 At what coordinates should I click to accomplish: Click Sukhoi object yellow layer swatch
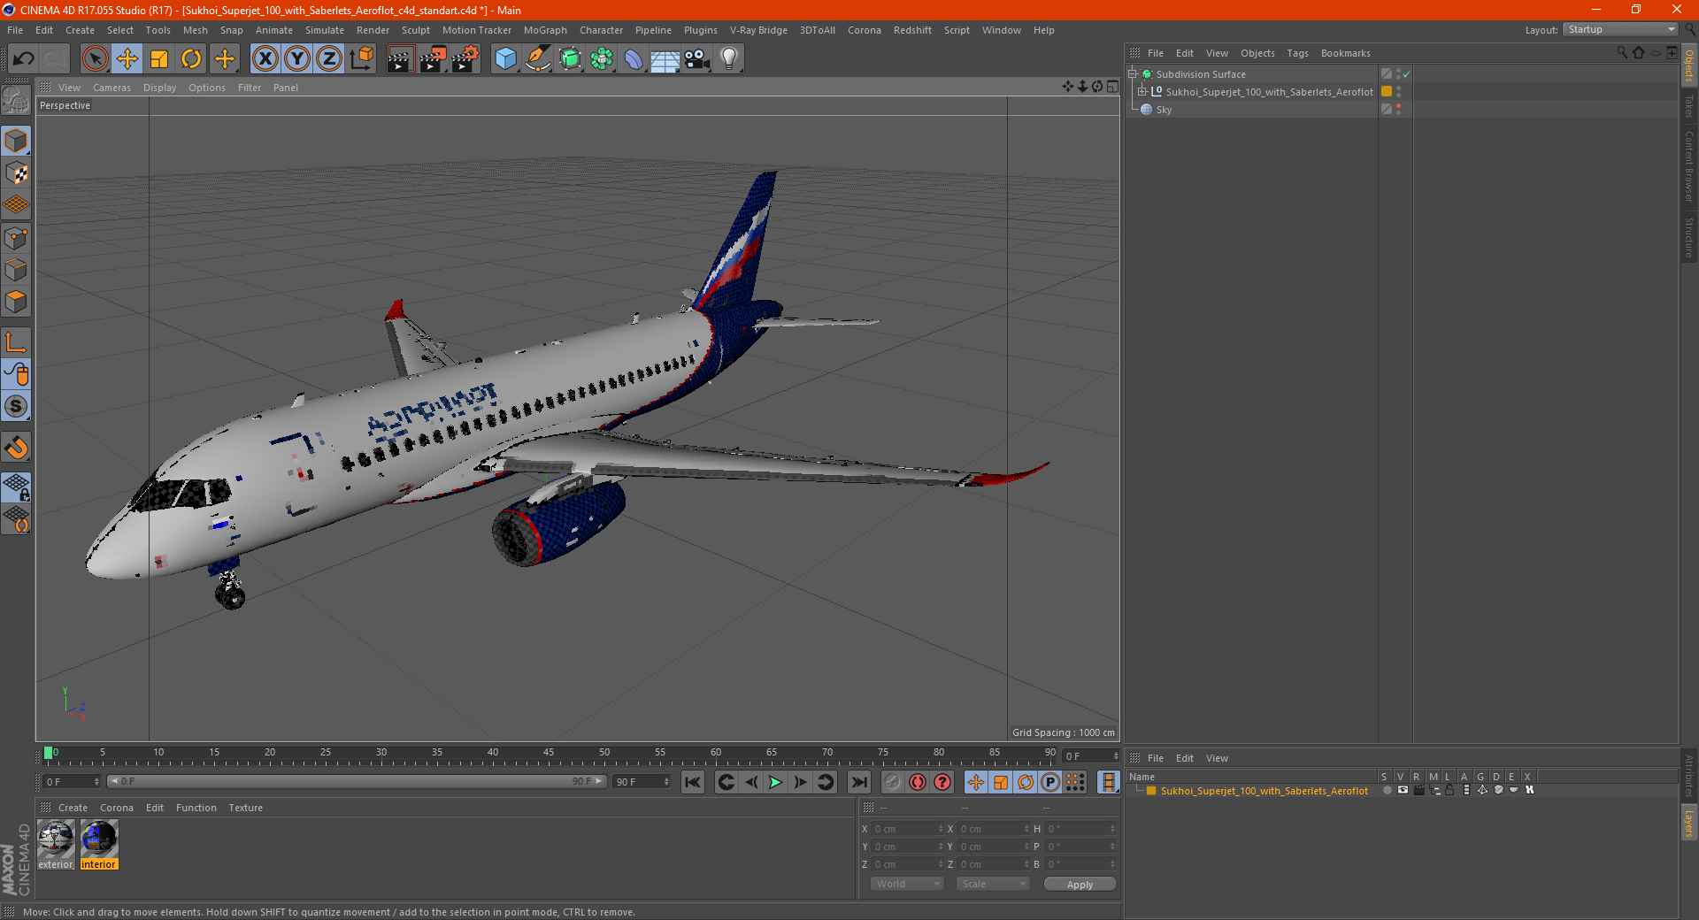pyautogui.click(x=1387, y=92)
